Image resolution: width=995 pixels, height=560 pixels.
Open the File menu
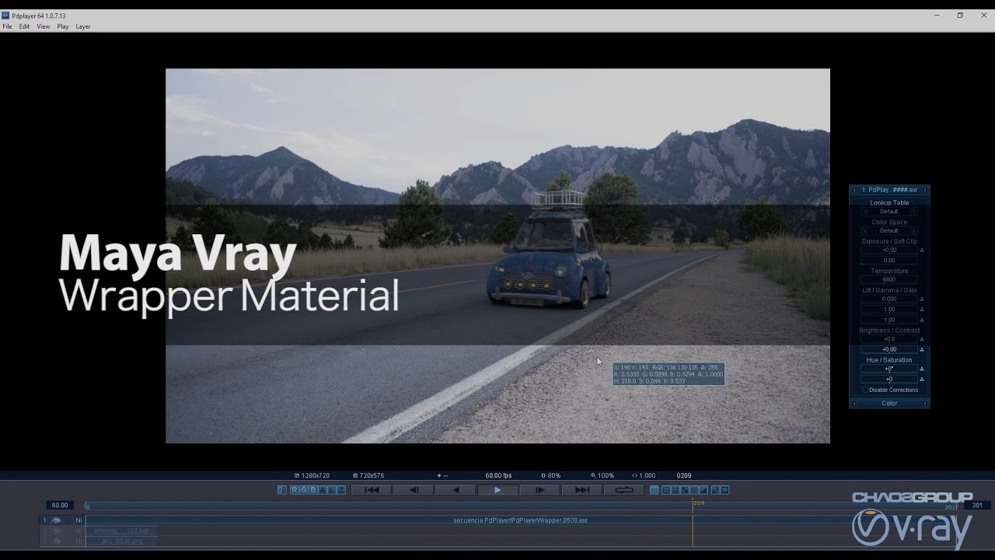pos(7,26)
